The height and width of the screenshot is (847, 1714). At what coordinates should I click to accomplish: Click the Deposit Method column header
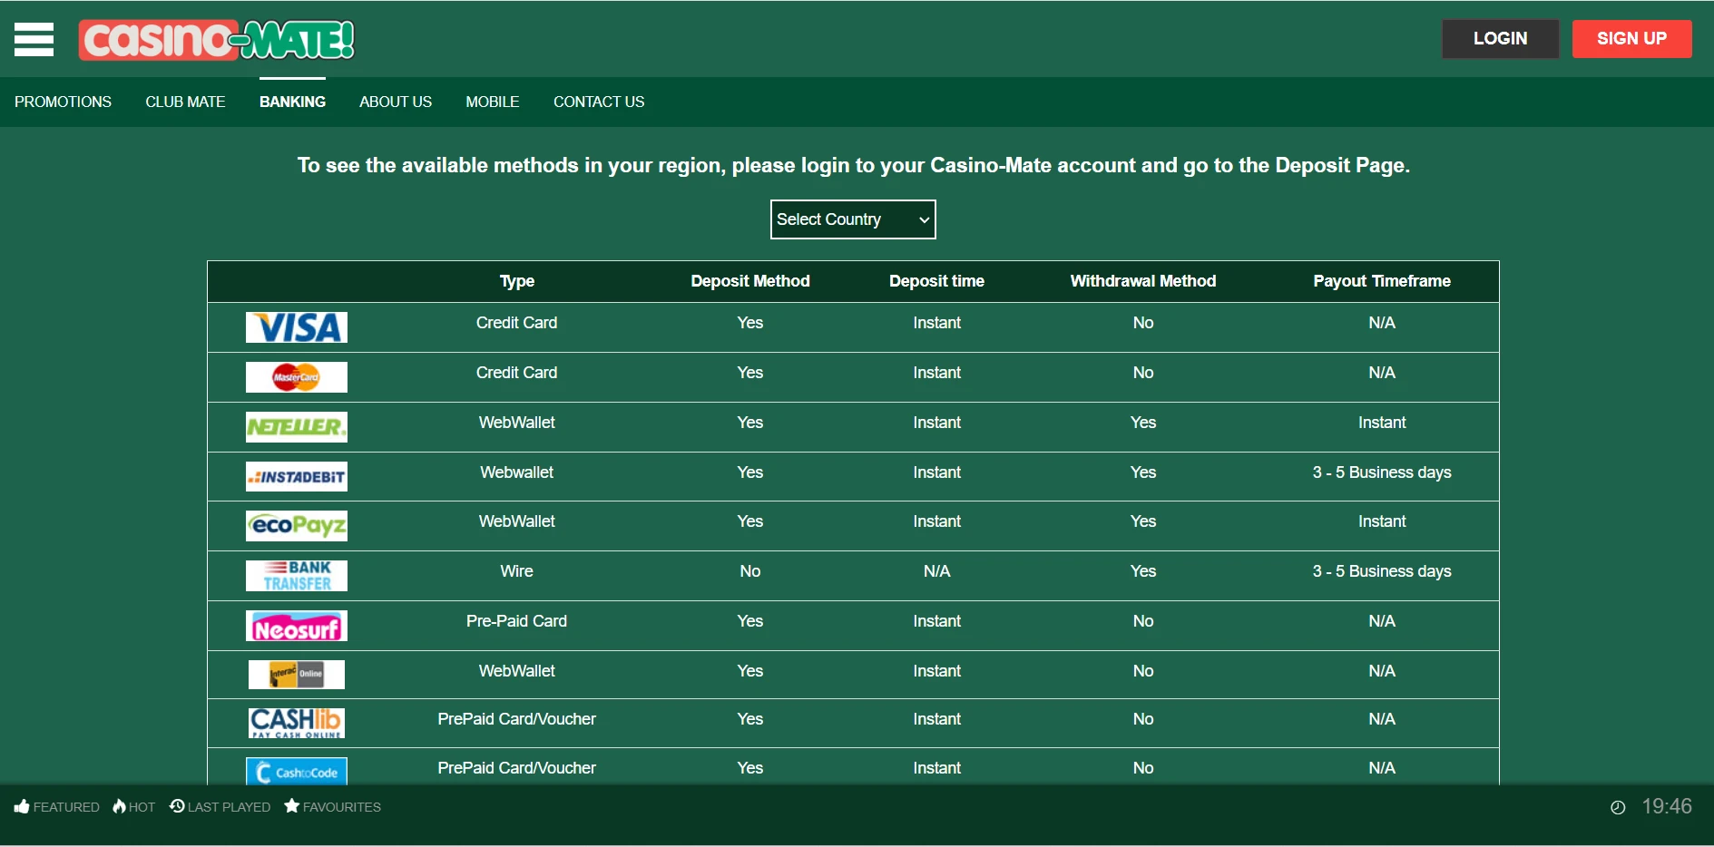pos(750,281)
